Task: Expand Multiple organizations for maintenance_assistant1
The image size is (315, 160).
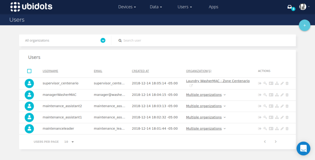Action: [206, 117]
